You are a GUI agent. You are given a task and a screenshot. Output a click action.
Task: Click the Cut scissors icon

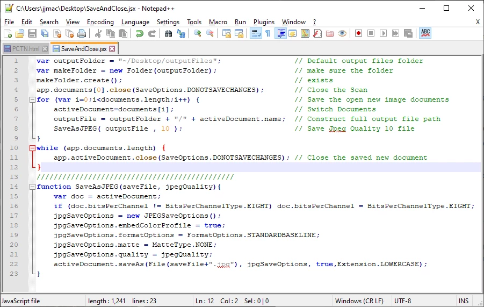pyautogui.click(x=98, y=33)
